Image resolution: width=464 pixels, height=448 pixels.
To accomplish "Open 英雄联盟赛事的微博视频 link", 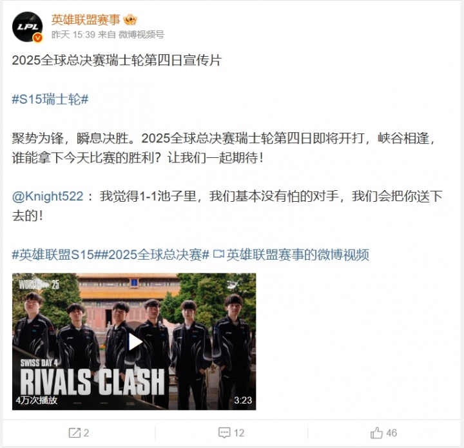I will (298, 255).
